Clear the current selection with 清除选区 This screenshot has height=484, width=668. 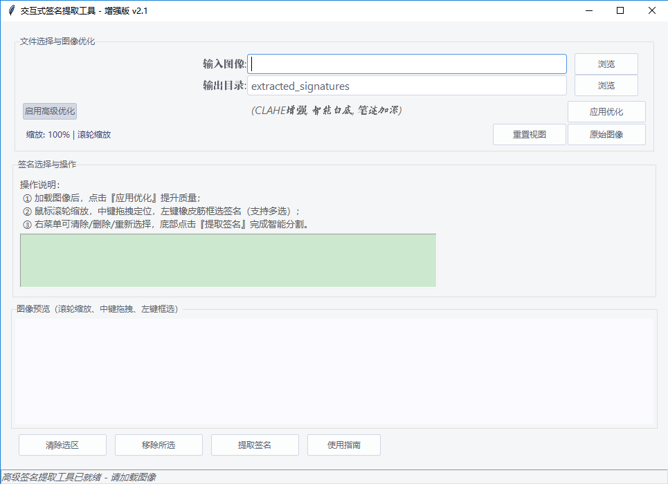(62, 445)
